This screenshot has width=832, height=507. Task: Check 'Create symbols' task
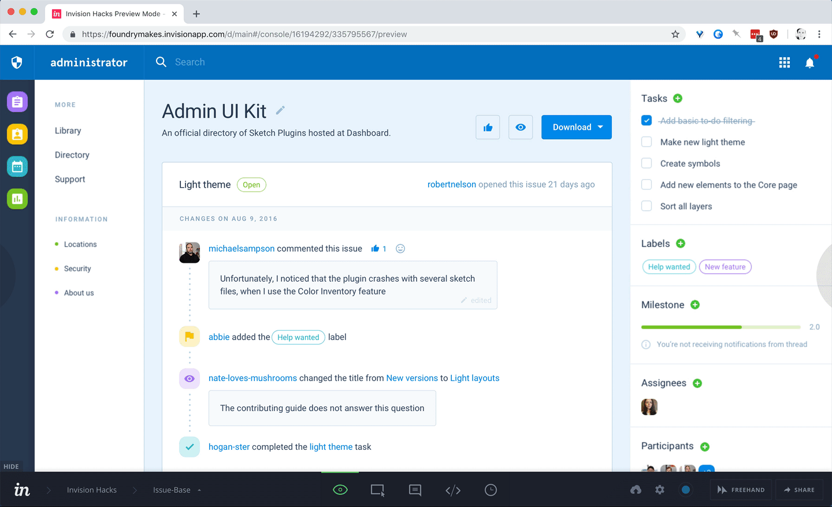click(647, 163)
